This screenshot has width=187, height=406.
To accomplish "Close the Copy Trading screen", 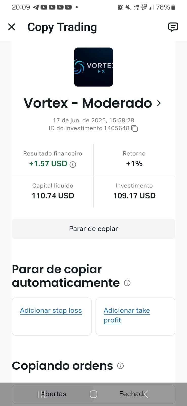I will click(x=12, y=27).
